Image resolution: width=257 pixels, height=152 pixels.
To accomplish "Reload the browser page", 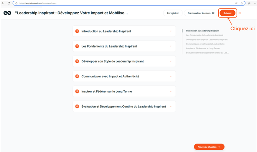I will (9, 3).
